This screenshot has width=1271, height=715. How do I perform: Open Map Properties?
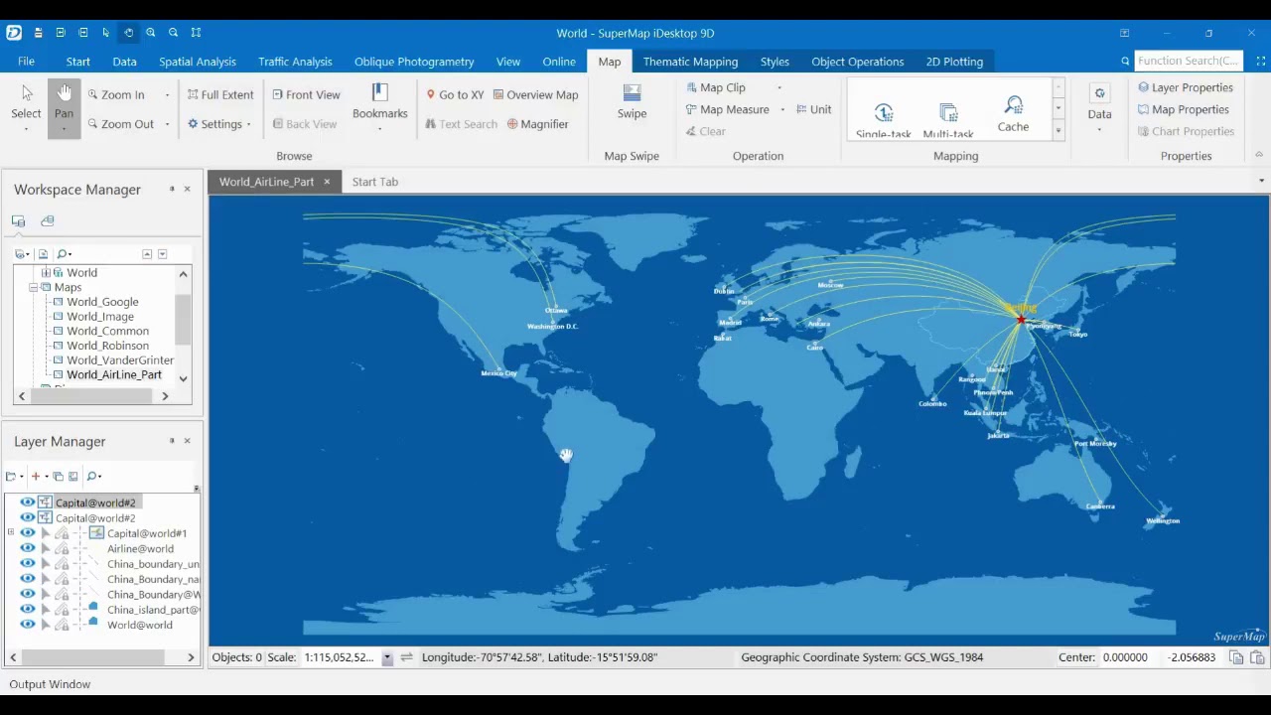(1183, 109)
